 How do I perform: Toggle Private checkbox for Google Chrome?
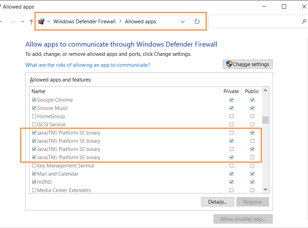point(232,100)
